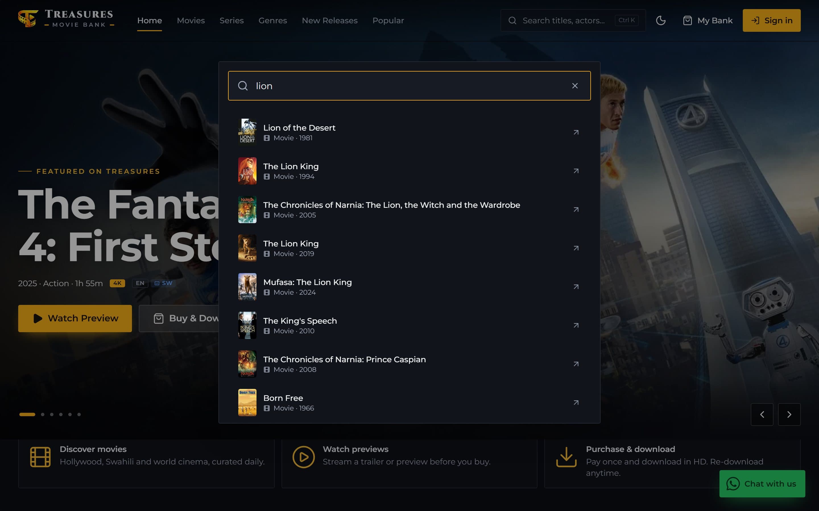
Task: Open arrow icon for Lion of the Desert
Action: (576, 132)
